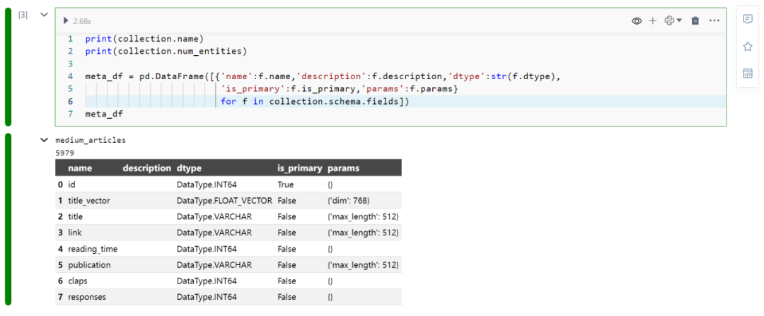Image resolution: width=764 pixels, height=316 pixels.
Task: Click the 'dtype' column header
Action: [189, 168]
